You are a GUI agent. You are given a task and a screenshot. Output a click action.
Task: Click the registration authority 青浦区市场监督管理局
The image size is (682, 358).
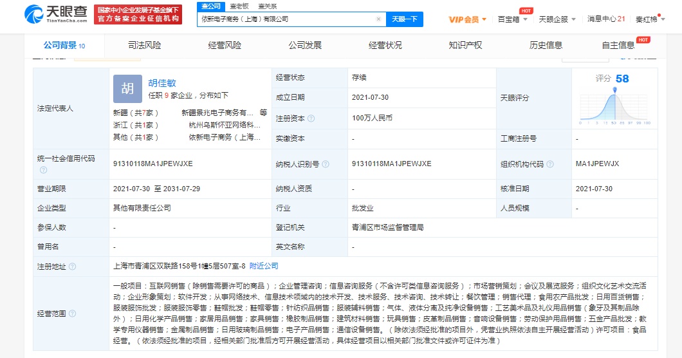pos(387,227)
